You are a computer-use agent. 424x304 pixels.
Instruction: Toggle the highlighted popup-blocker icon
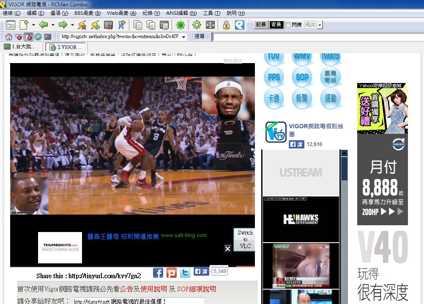[x=28, y=36]
